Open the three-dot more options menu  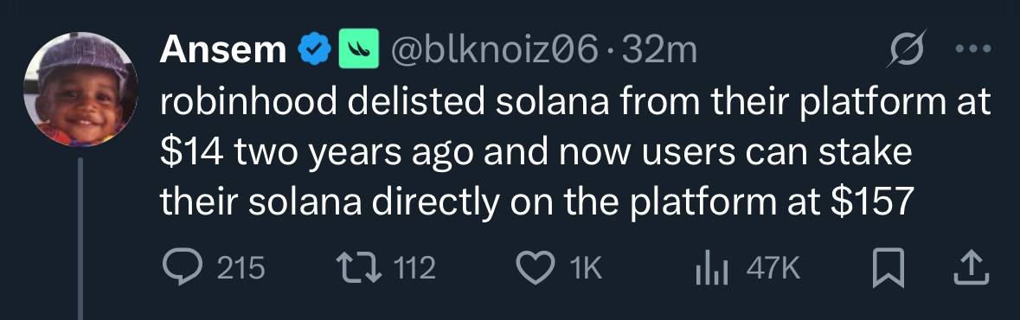[x=973, y=48]
